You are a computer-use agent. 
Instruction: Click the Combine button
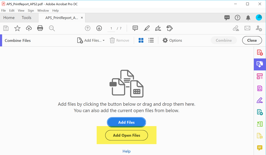pos(224,40)
